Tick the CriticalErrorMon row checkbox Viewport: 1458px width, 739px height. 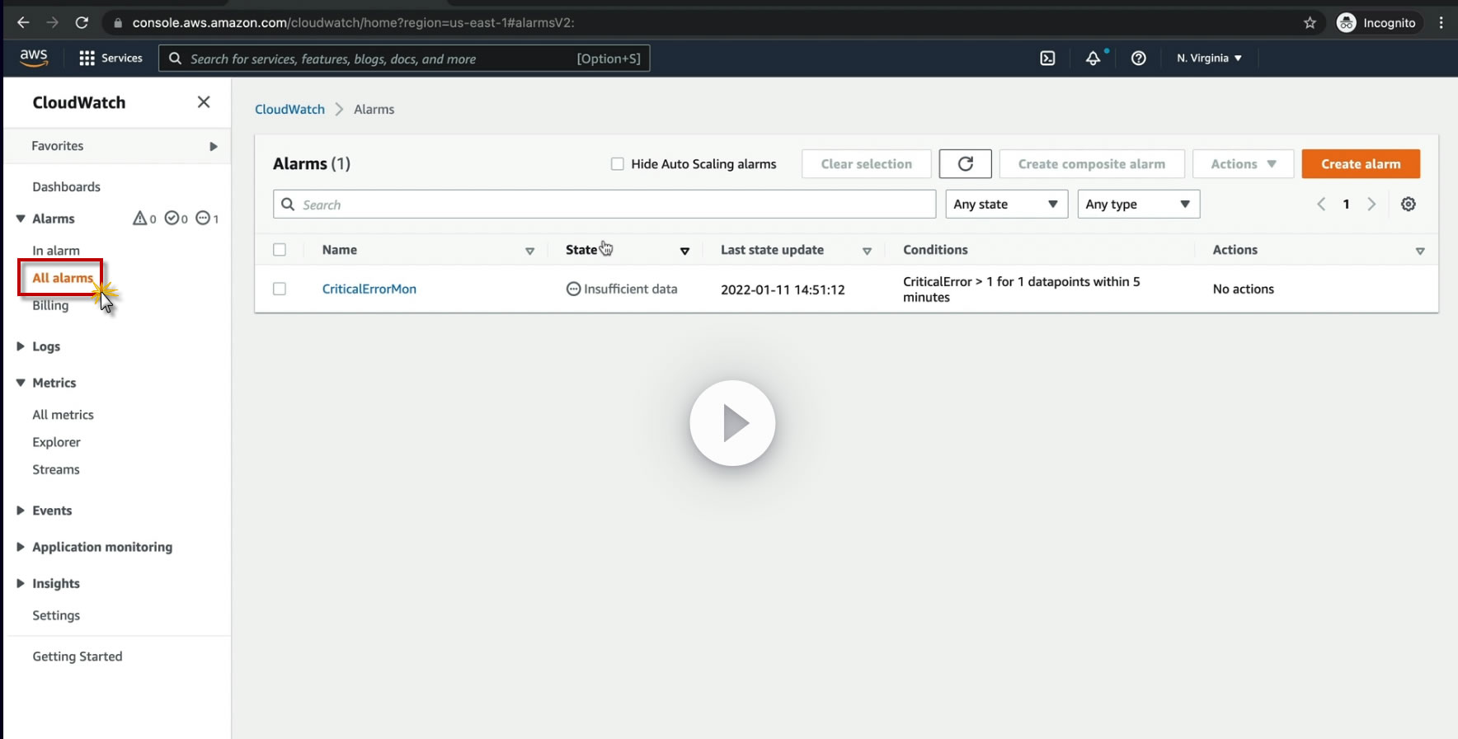(280, 289)
